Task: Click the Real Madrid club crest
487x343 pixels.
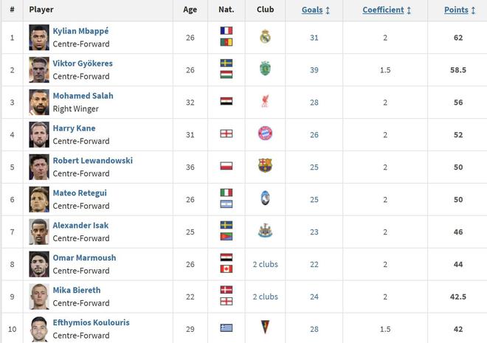Action: [x=266, y=37]
